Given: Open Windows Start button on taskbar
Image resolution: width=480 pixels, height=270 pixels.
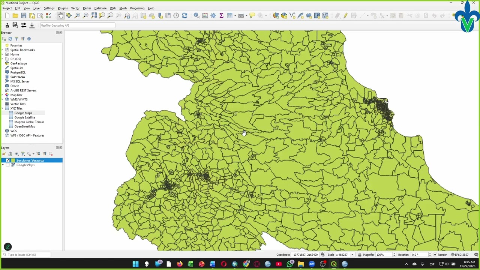Looking at the screenshot, I should (x=135, y=264).
